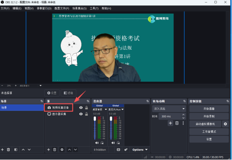Open virtual camera settings gear icon

225,124
